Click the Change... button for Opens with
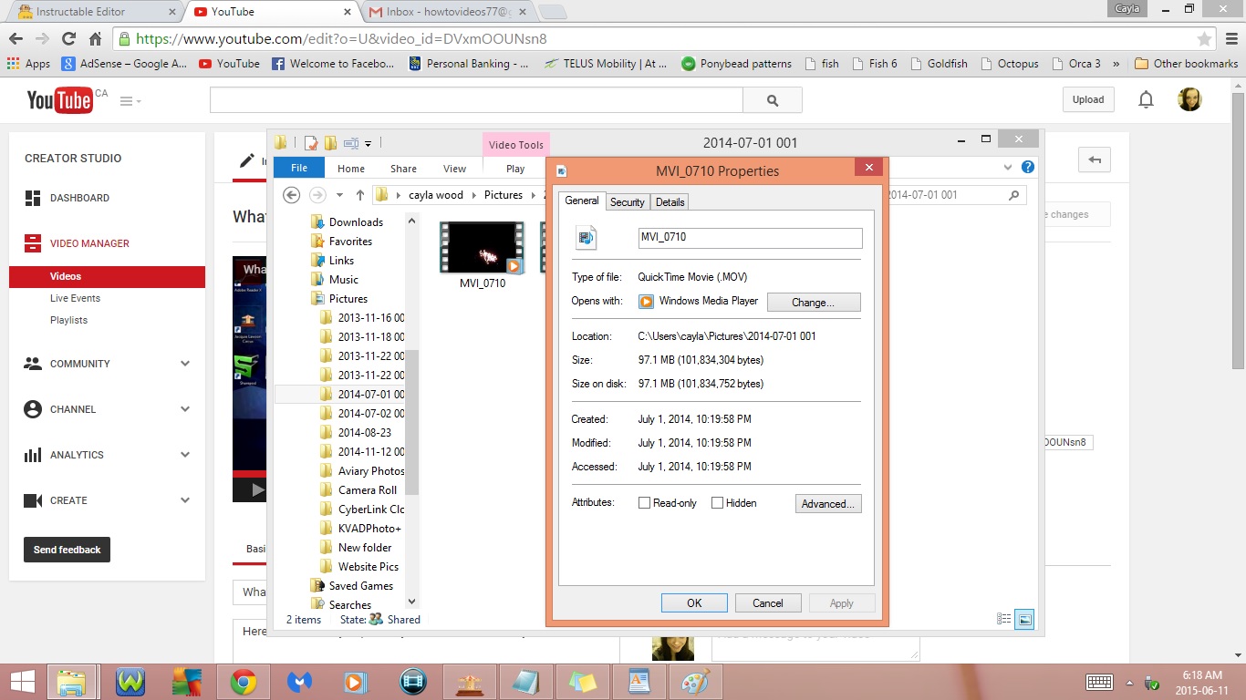The height and width of the screenshot is (700, 1246). pos(814,302)
